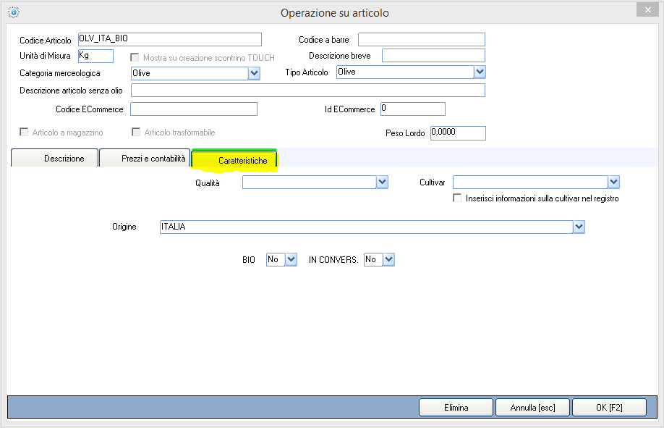The width and height of the screenshot is (664, 428).
Task: Toggle Mostra su creazione scontrino TOUCH checkbox
Action: pyautogui.click(x=135, y=57)
